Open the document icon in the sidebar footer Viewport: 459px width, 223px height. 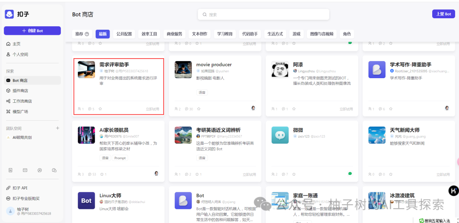(x=11, y=170)
